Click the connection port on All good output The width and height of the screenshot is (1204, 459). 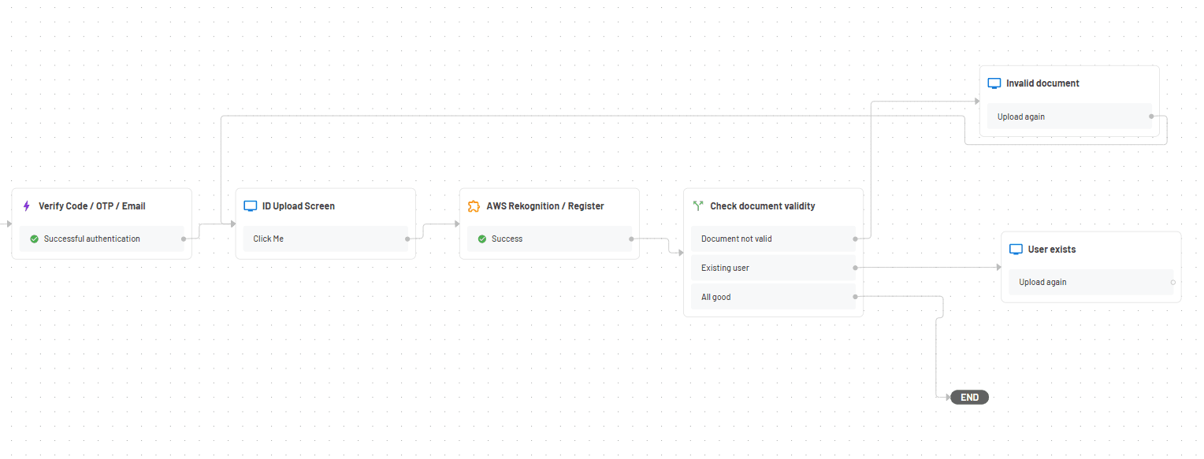click(854, 297)
